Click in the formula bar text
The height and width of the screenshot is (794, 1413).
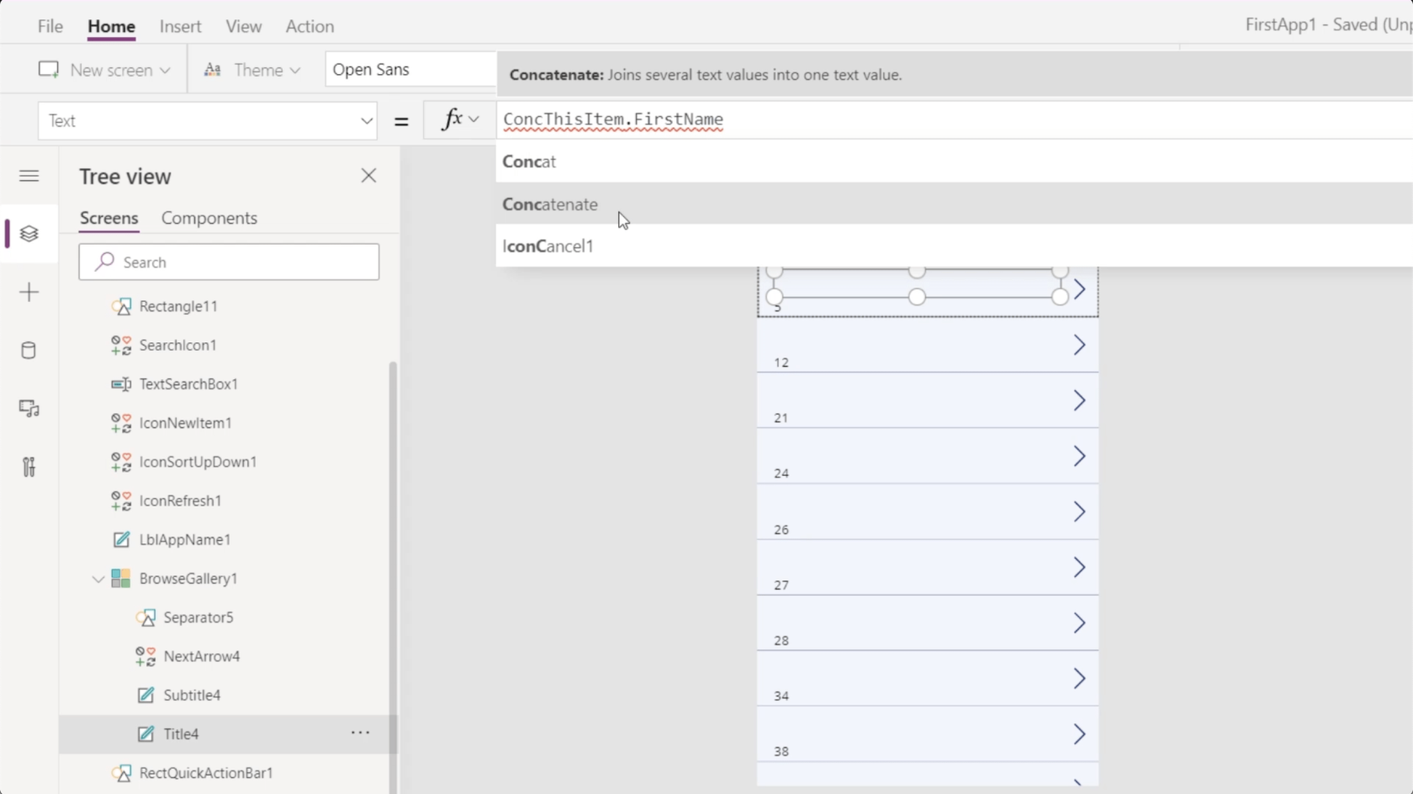[613, 119]
